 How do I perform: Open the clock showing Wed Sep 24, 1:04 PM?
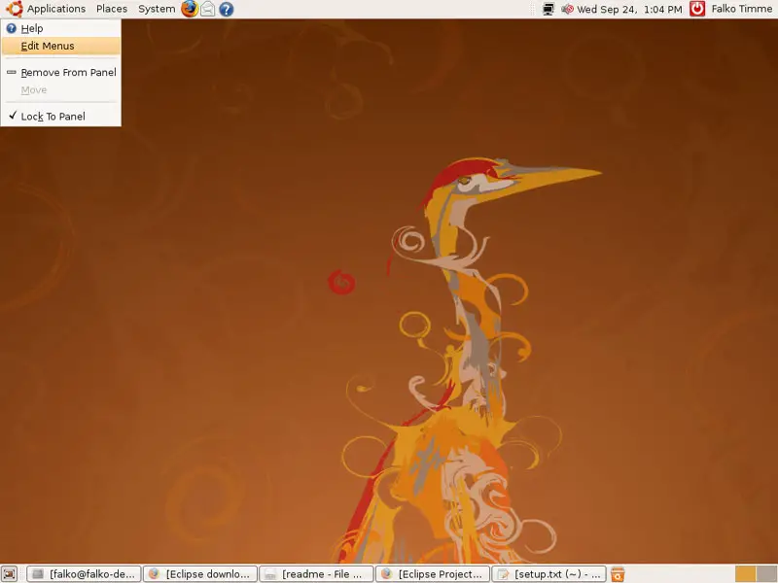point(629,9)
